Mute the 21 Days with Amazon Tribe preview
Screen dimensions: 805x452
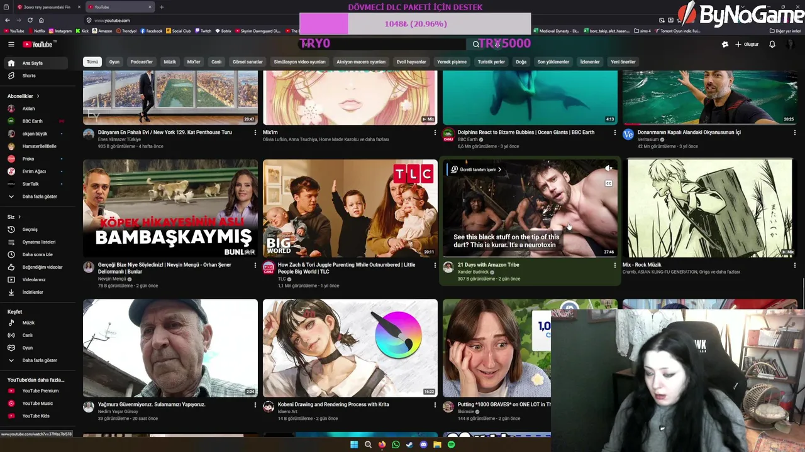click(x=608, y=169)
